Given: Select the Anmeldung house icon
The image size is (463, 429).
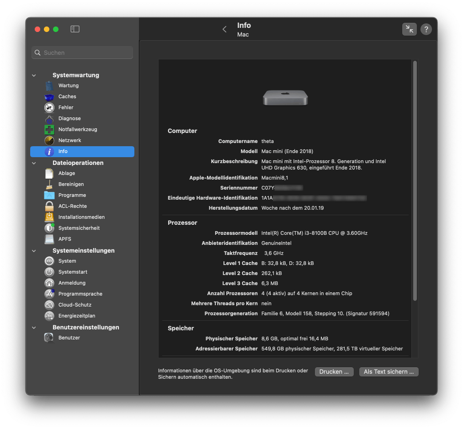Looking at the screenshot, I should (x=49, y=283).
